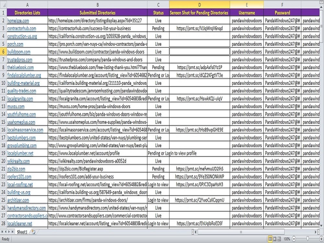Open the homeizze.com link
324x243 pixels.
[x=18, y=21]
